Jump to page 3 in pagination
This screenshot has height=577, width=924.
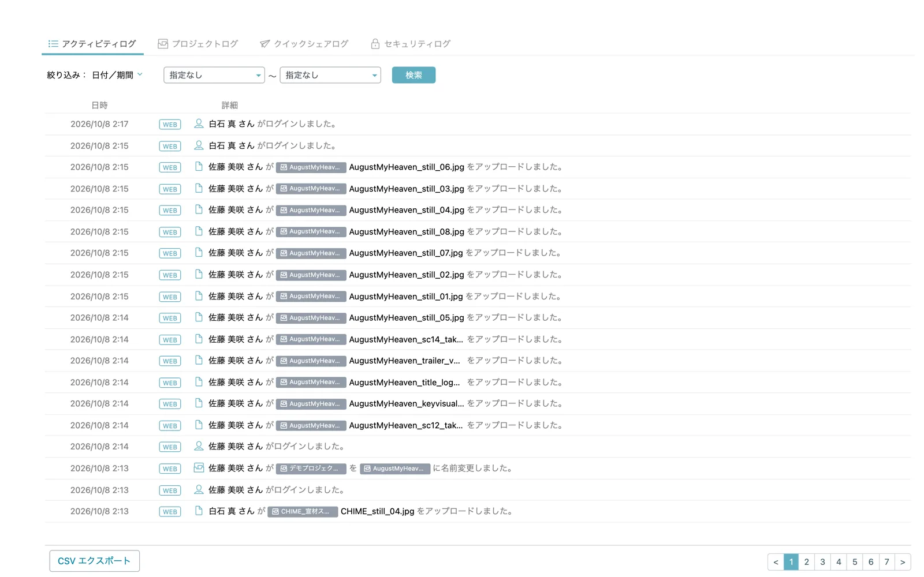tap(823, 562)
